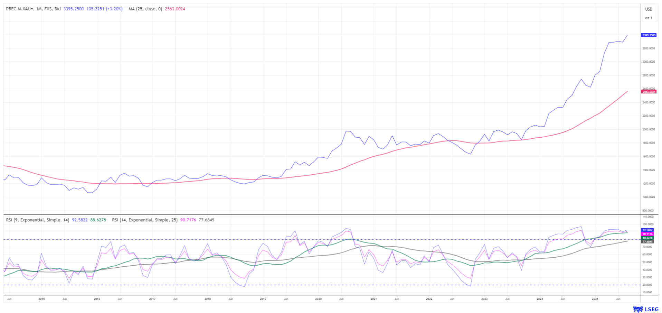Click the blue 3395.2500 price axis tag
The image size is (662, 313).
[x=649, y=35]
